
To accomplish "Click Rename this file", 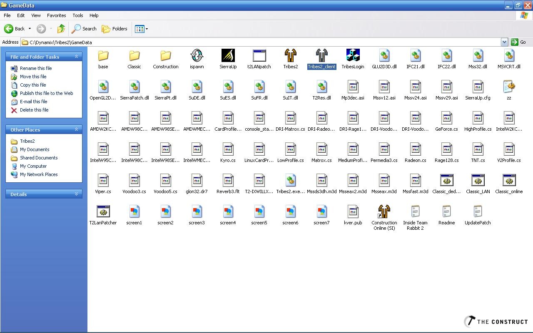I will (36, 68).
